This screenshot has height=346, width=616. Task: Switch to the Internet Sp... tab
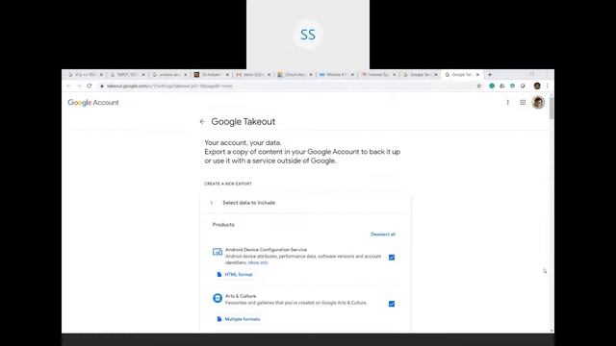coord(378,75)
